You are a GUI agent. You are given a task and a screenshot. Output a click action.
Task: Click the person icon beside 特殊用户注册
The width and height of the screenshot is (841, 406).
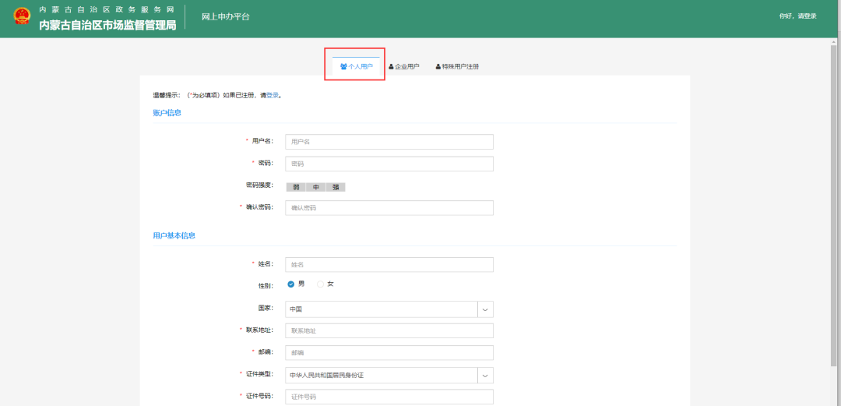(x=438, y=66)
